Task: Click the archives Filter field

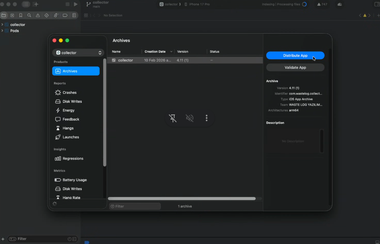Action: tap(135, 206)
